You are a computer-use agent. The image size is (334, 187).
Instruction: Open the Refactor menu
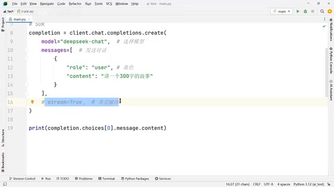pos(75,4)
